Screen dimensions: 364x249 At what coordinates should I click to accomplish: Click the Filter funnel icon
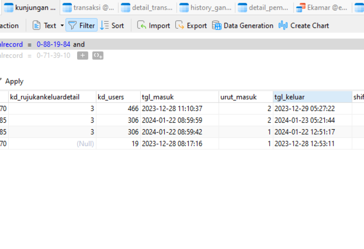[x=72, y=25]
